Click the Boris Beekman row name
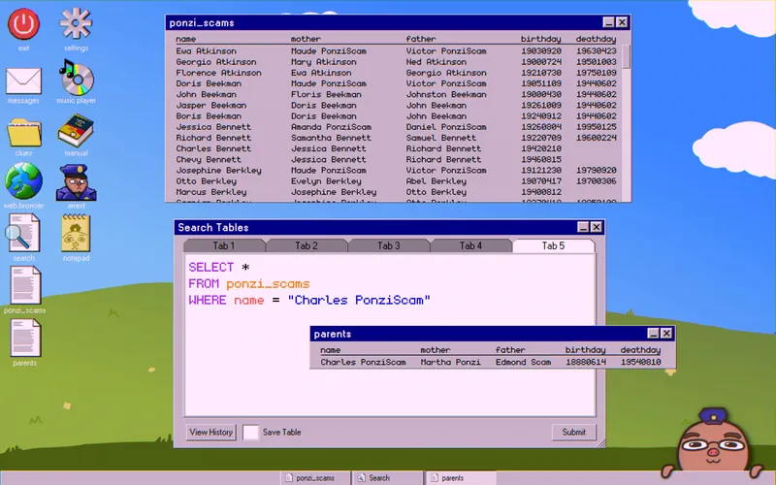776x485 pixels. [x=209, y=116]
